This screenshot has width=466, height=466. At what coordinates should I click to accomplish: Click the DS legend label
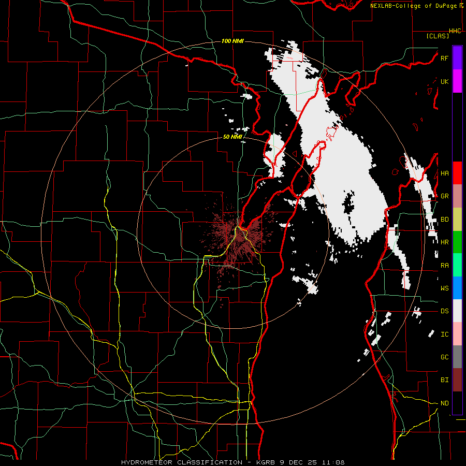click(x=444, y=311)
